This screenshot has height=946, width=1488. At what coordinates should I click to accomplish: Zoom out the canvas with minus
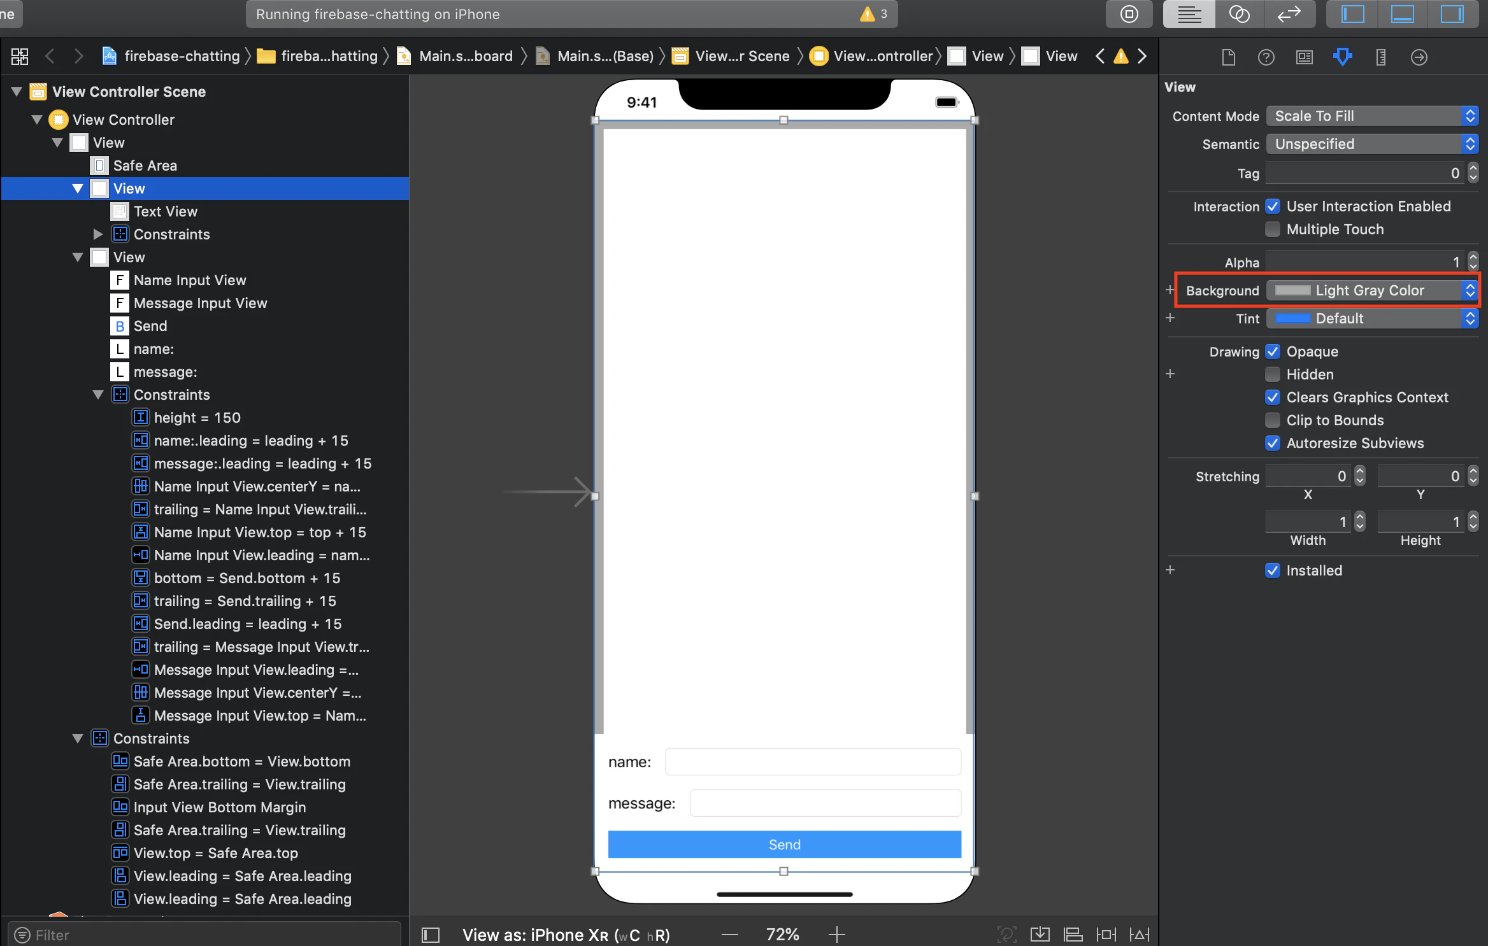pyautogui.click(x=730, y=935)
